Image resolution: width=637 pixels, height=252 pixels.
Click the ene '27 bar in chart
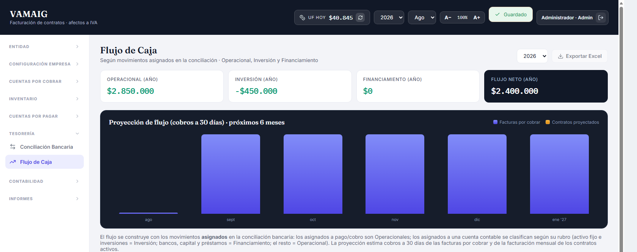[559, 174]
